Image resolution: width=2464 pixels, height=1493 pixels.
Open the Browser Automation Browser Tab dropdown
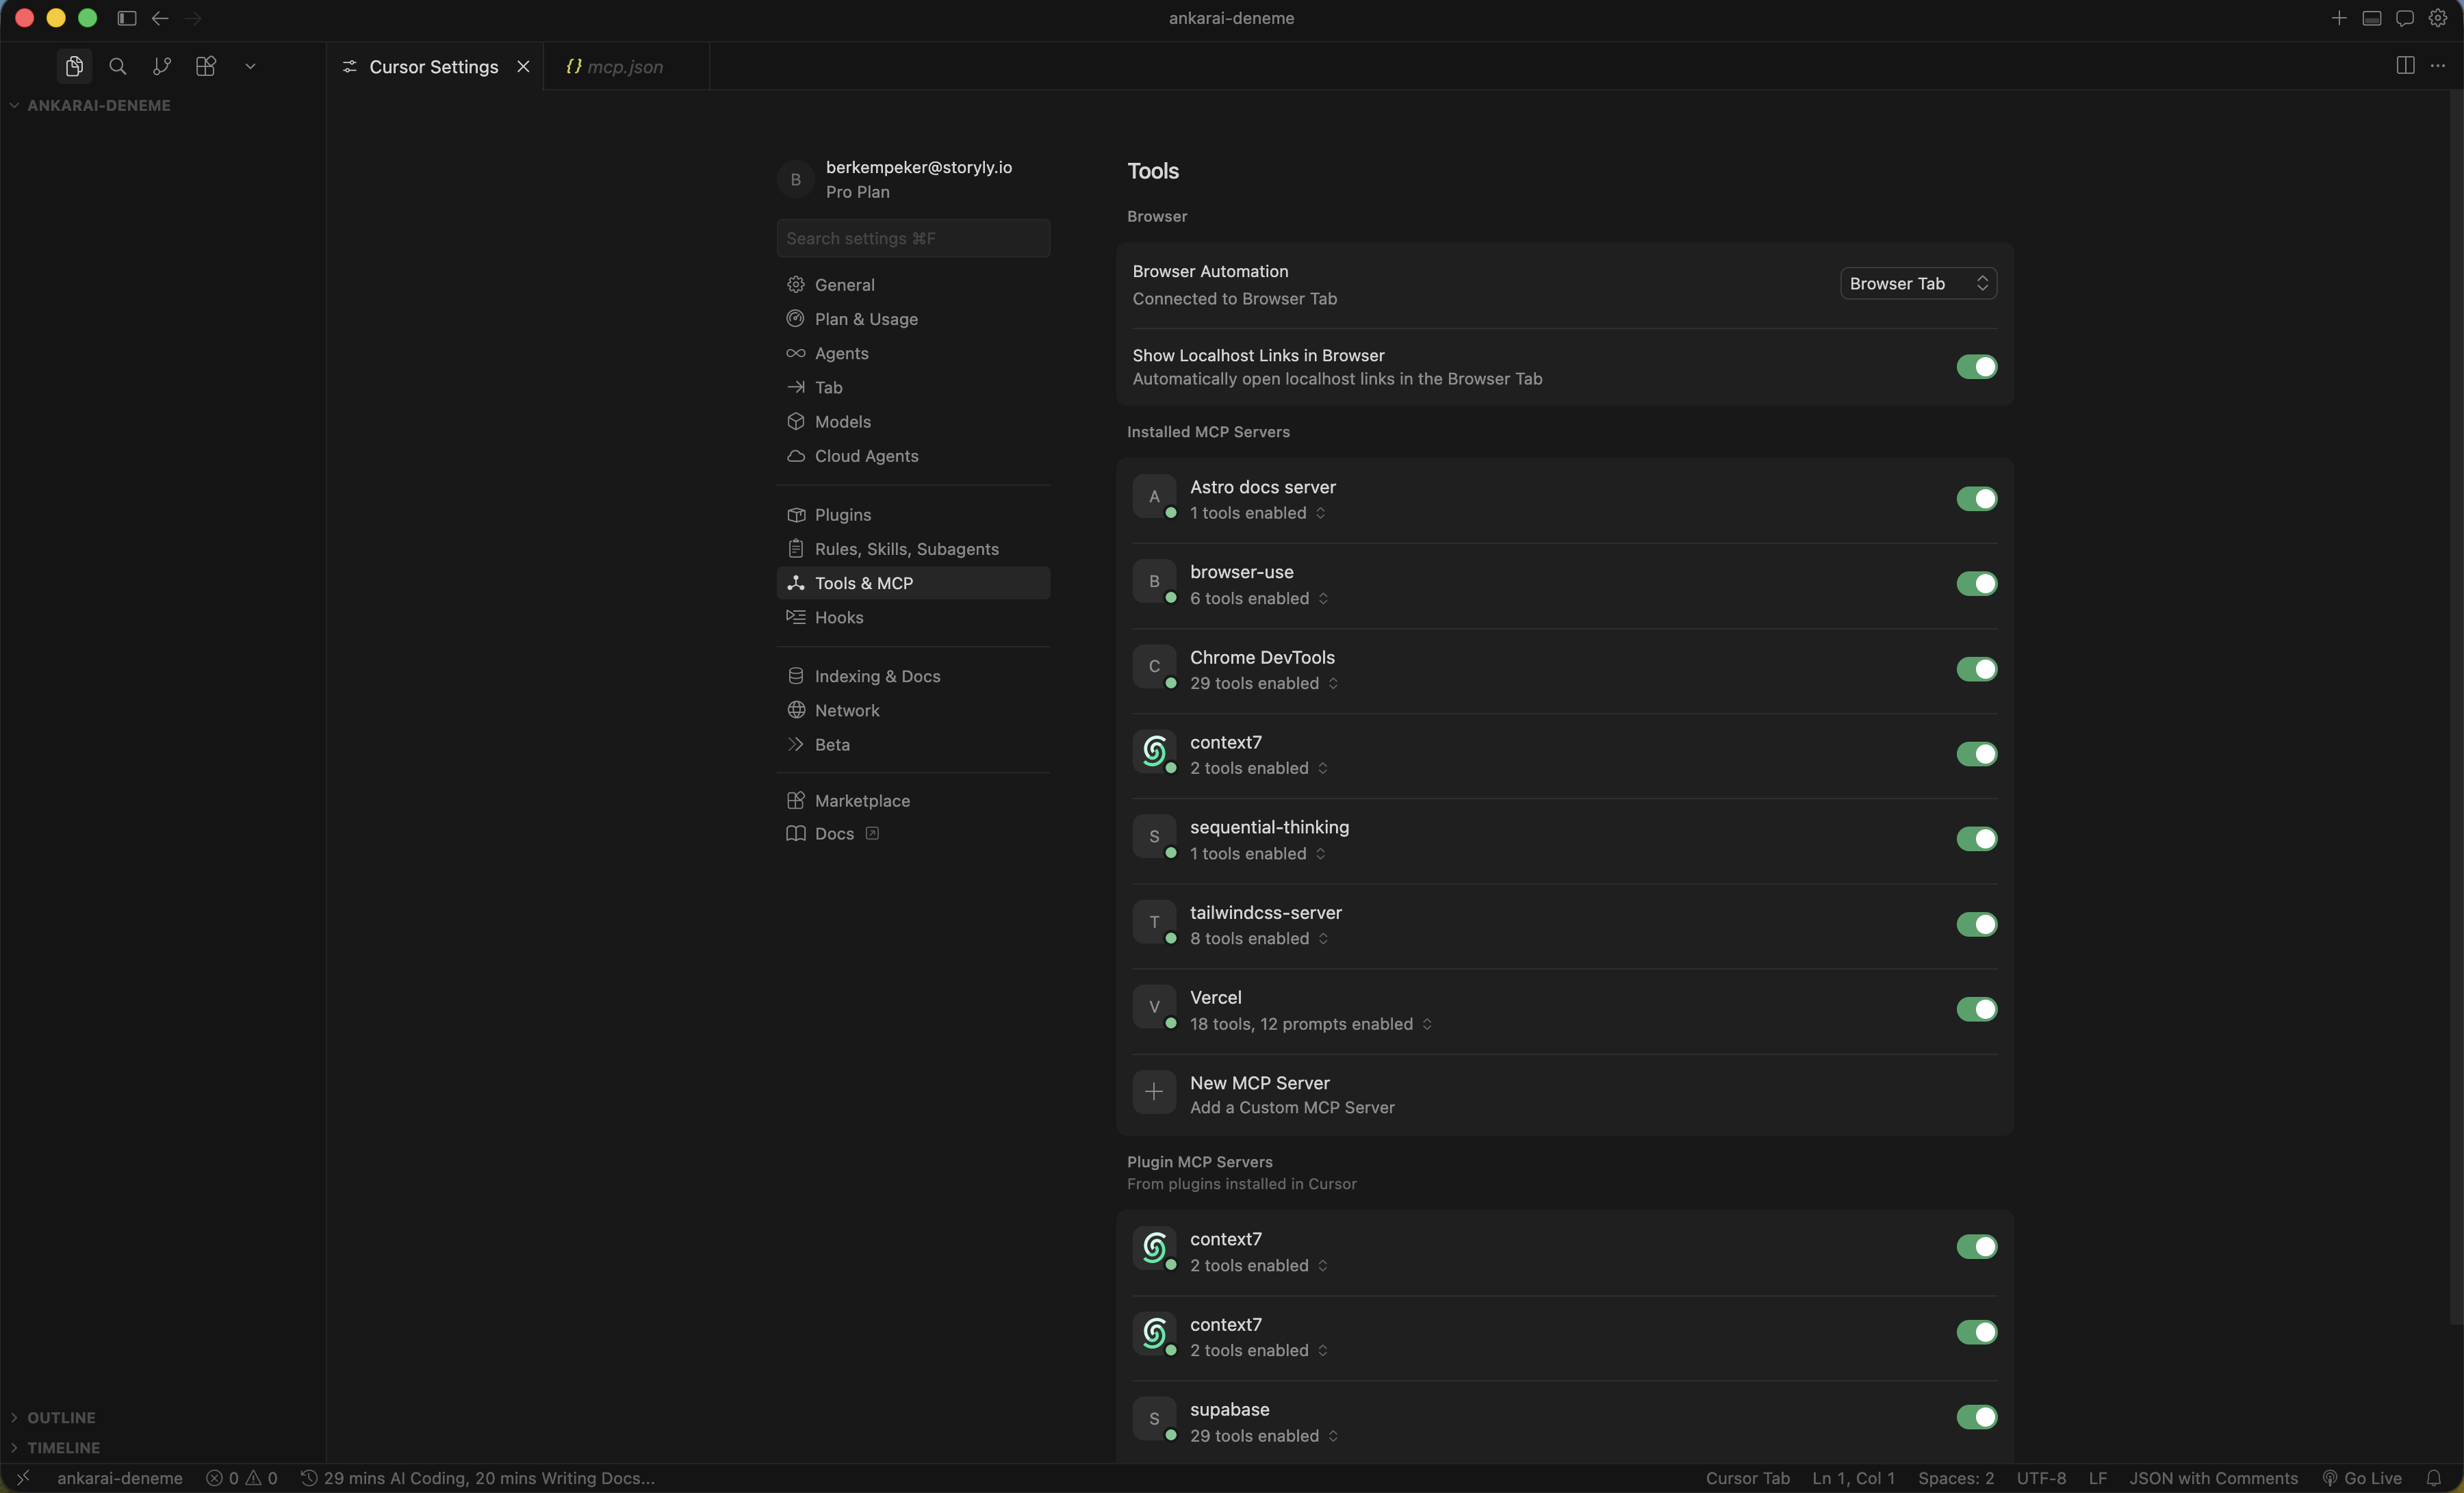[x=1917, y=283]
